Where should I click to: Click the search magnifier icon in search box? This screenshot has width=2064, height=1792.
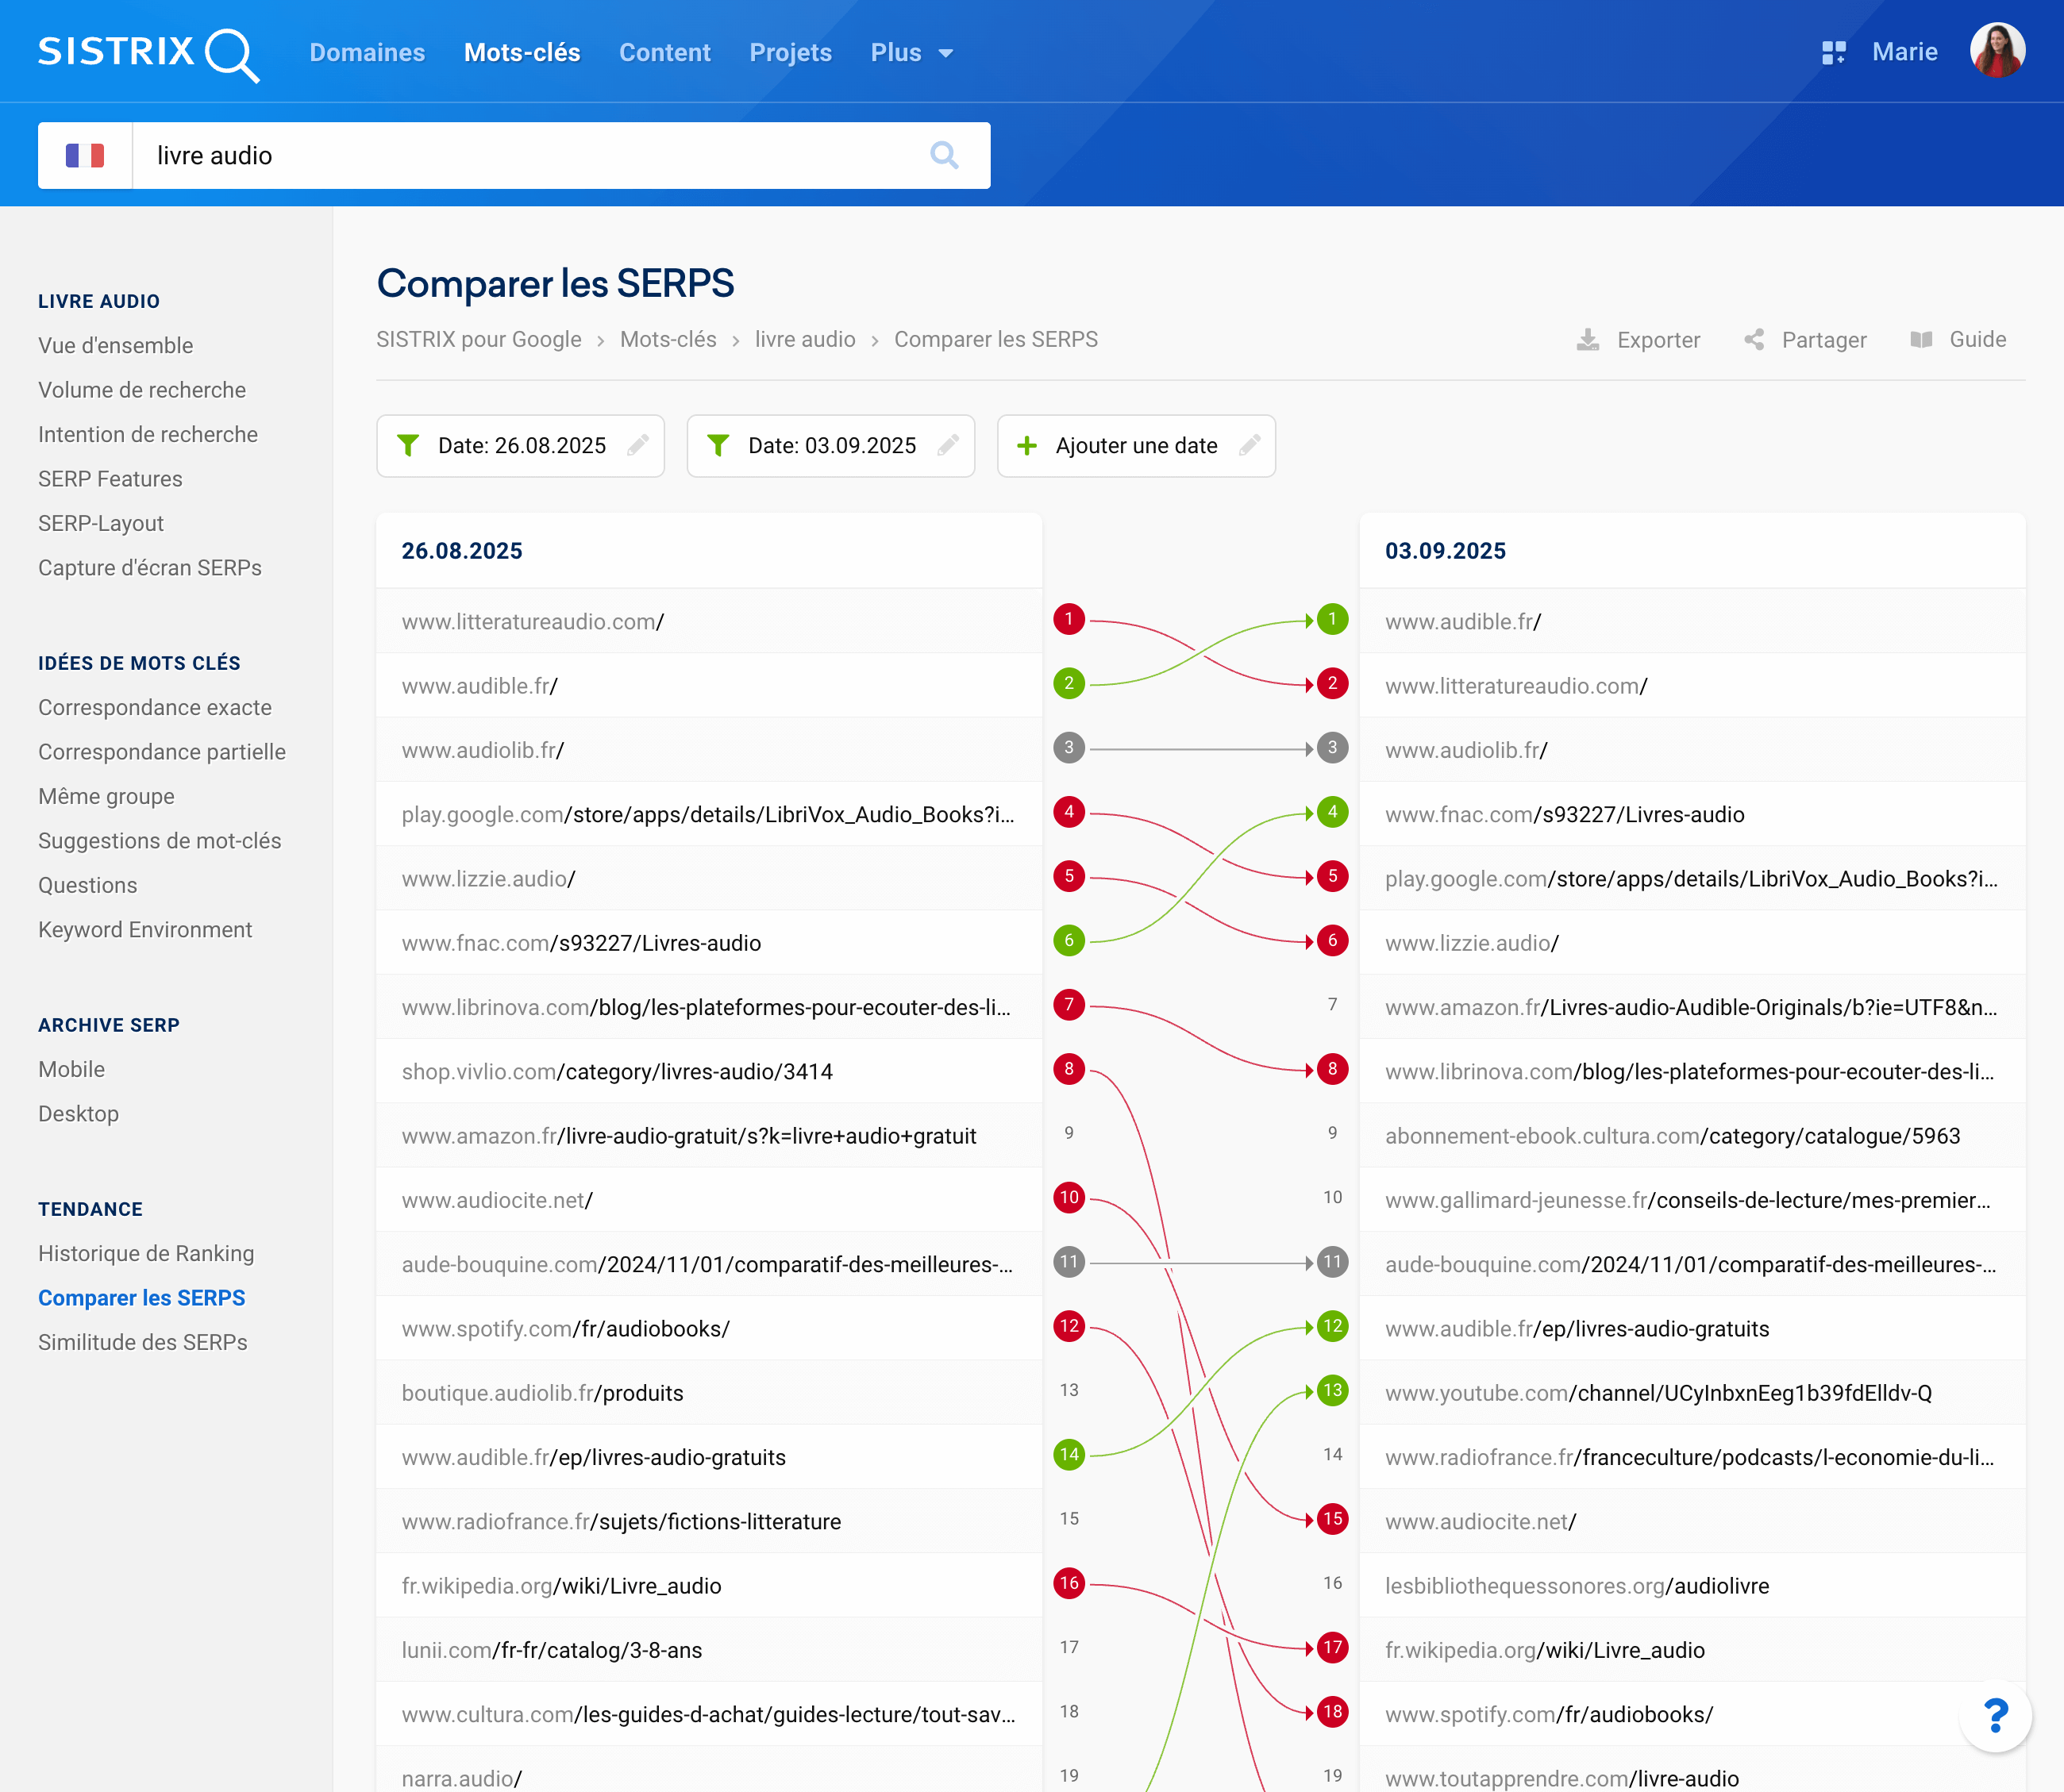point(943,155)
